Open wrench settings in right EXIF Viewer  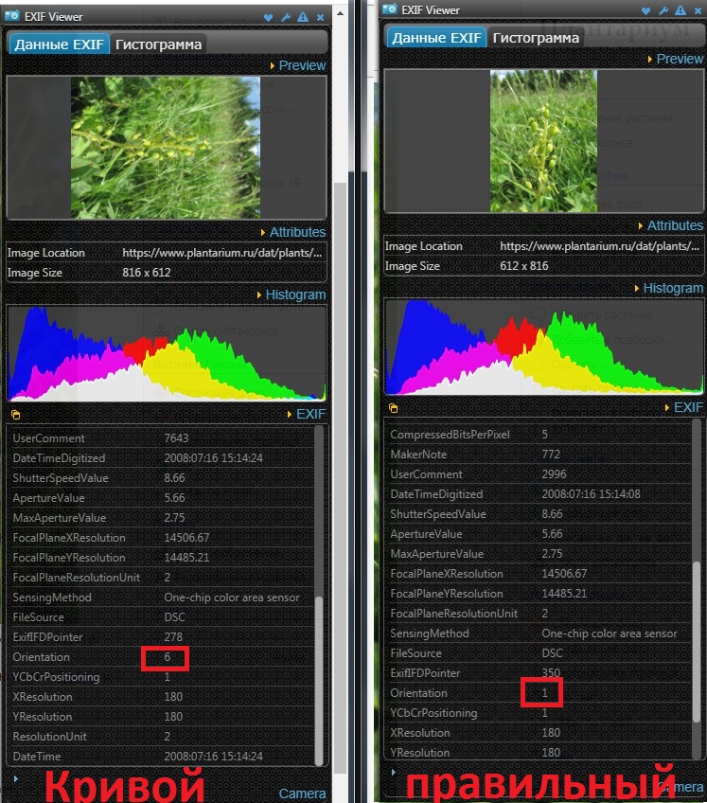(663, 10)
